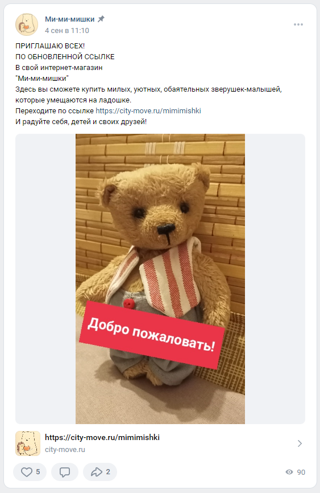Viewport: 320px width, 493px height.
Task: Click the link card title https://city-move.ru/mimimishki
Action: 102,437
